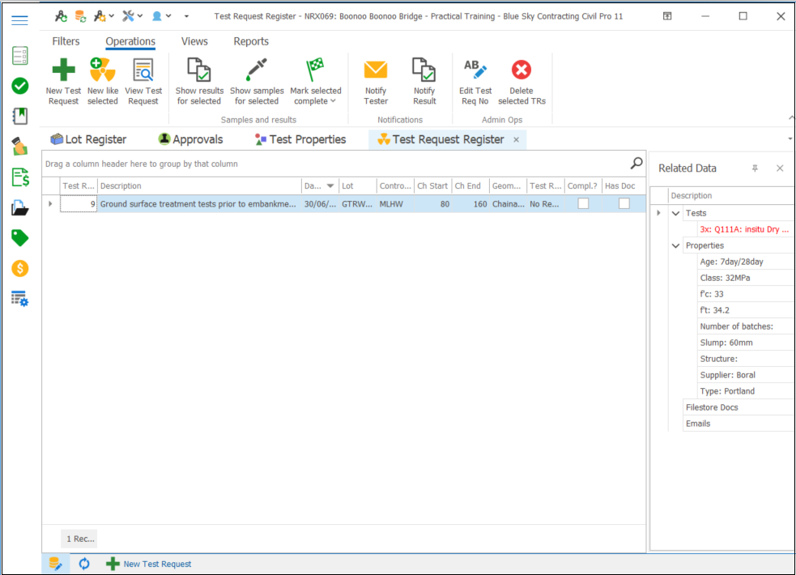Click the refresh button in bottom bar

pyautogui.click(x=84, y=564)
